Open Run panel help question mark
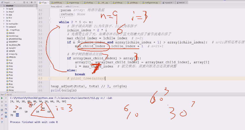Screen dimensions: 245x130 click(x=2, y=122)
